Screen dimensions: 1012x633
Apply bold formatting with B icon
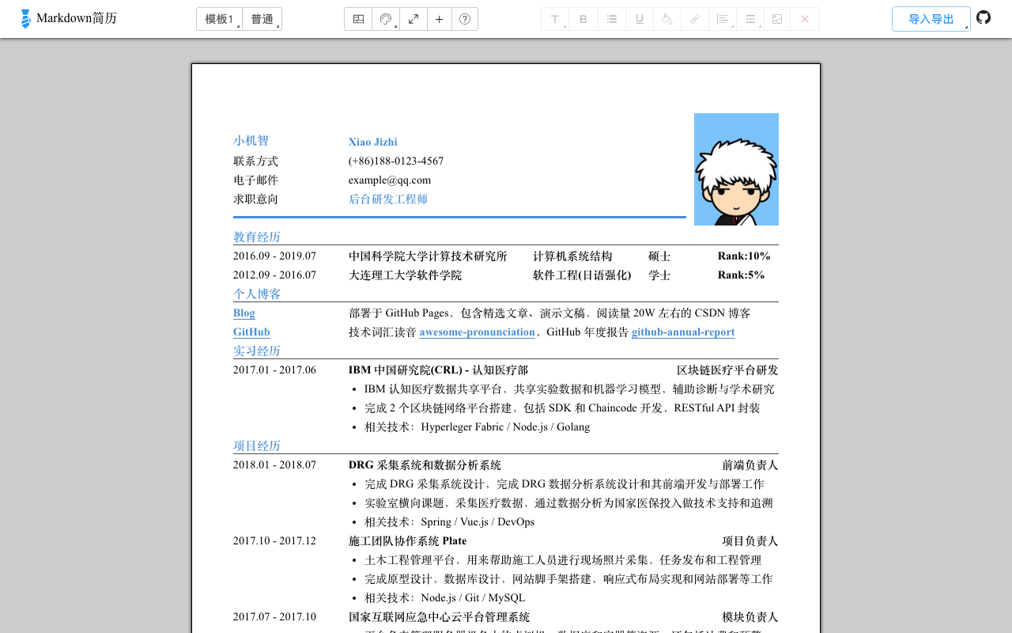coord(583,19)
